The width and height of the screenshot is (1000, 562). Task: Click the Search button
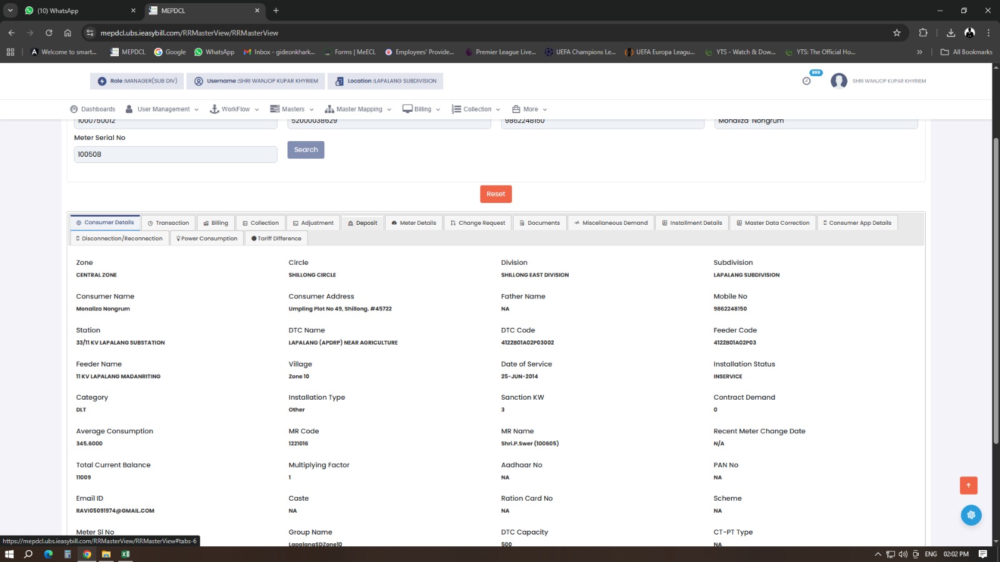[x=306, y=150]
